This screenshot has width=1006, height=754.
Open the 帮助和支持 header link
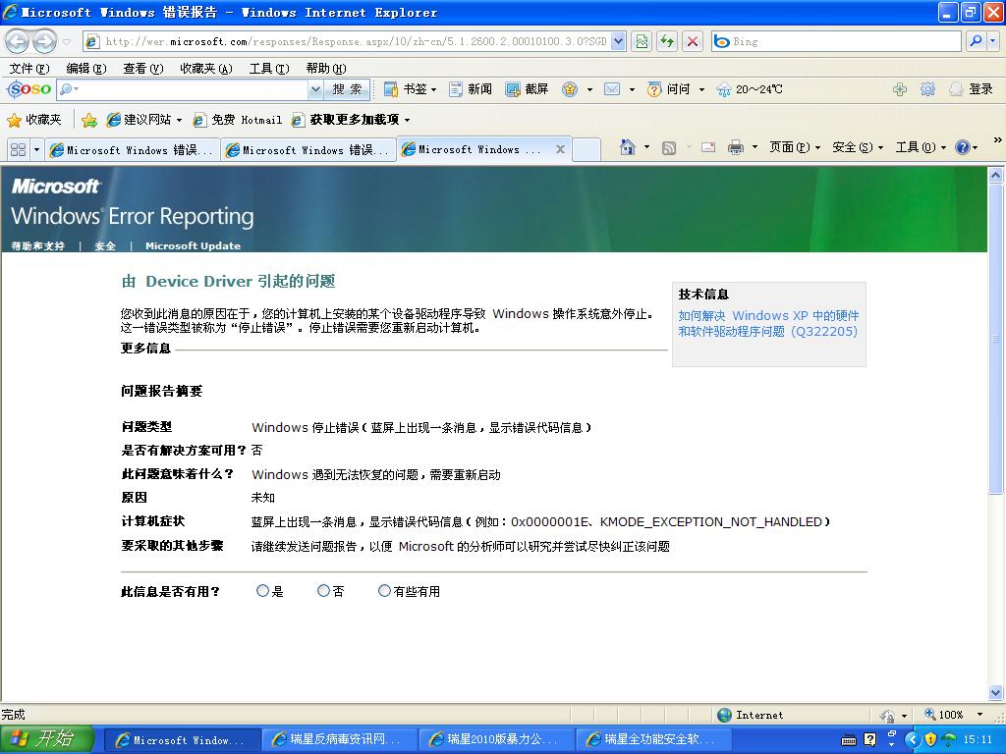tap(38, 245)
